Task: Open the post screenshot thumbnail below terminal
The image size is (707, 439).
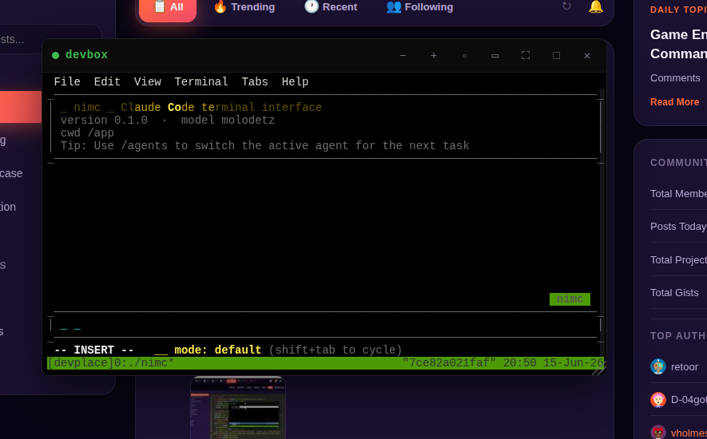Action: tap(238, 407)
